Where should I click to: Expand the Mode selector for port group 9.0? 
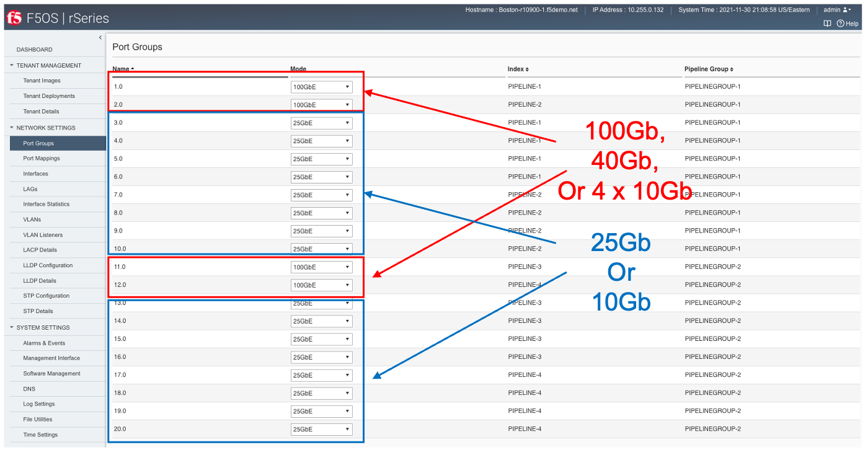(321, 231)
